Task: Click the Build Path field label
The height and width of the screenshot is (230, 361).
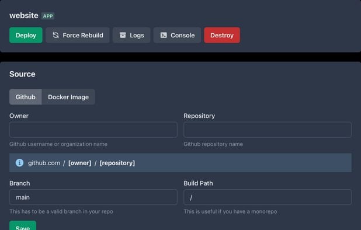Action: (x=198, y=183)
